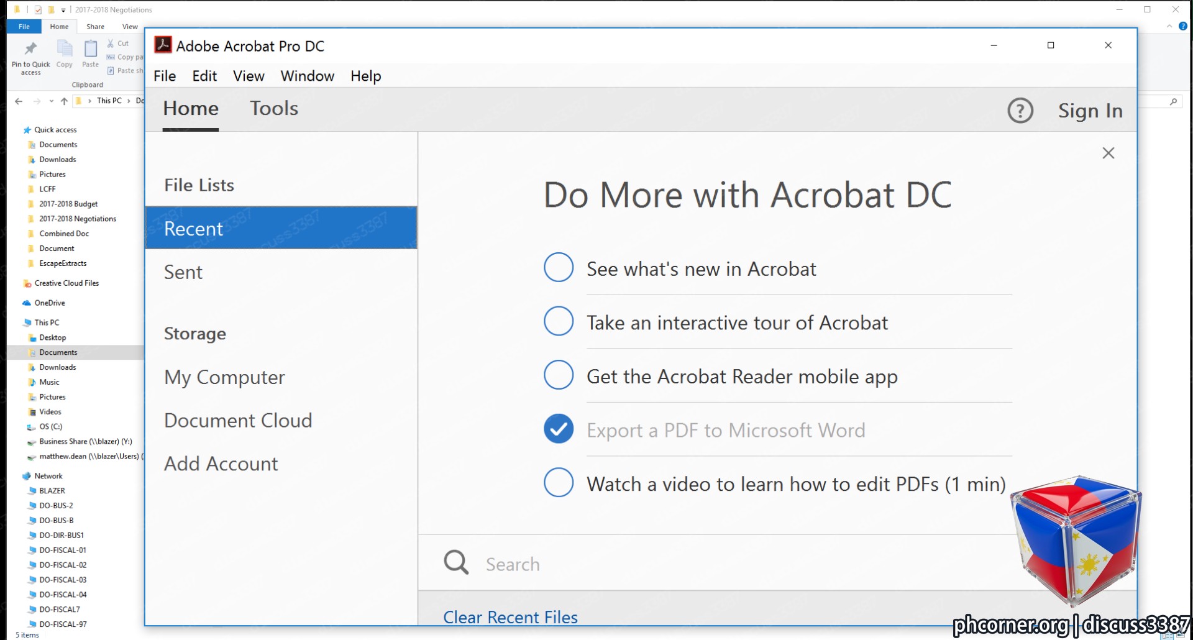Dismiss the Do More with Acrobat DC panel

pyautogui.click(x=1108, y=153)
